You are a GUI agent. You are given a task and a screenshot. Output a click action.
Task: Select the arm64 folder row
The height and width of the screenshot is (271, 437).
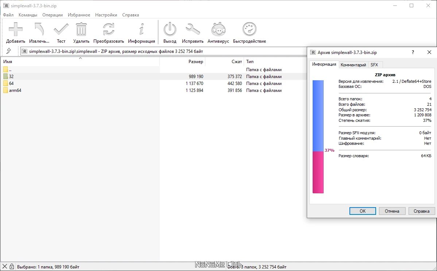15,90
